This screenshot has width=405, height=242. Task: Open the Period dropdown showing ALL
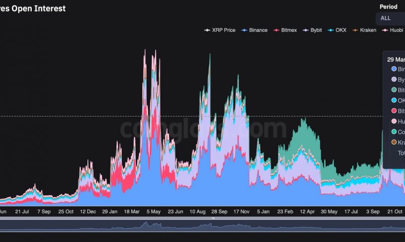coord(391,18)
